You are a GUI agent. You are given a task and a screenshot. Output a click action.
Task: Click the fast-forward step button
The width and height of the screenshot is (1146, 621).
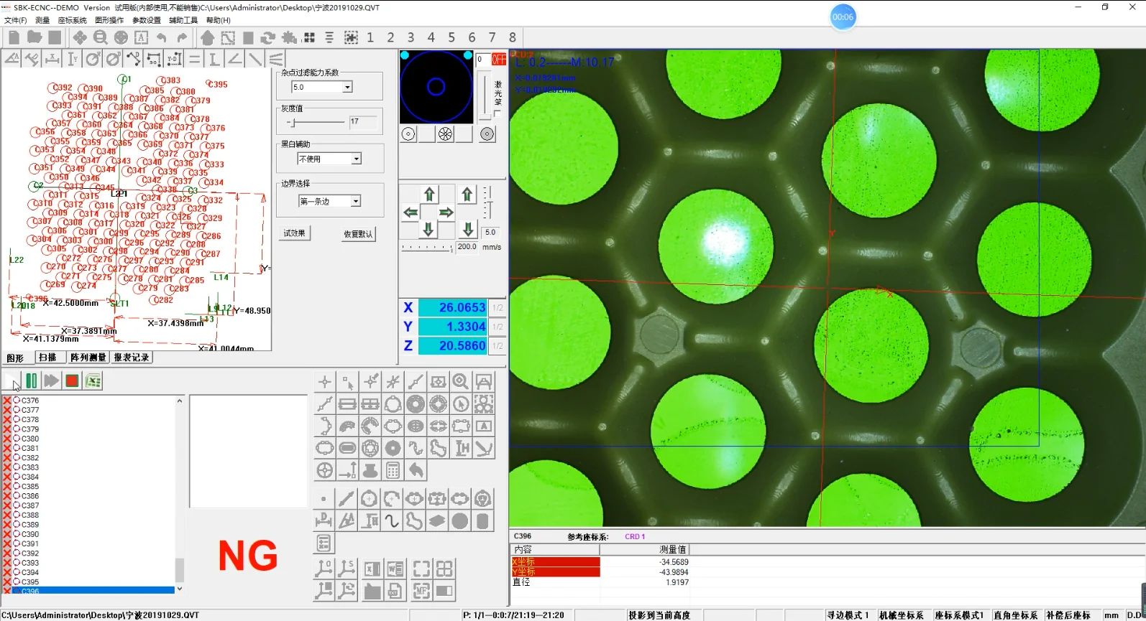(51, 381)
